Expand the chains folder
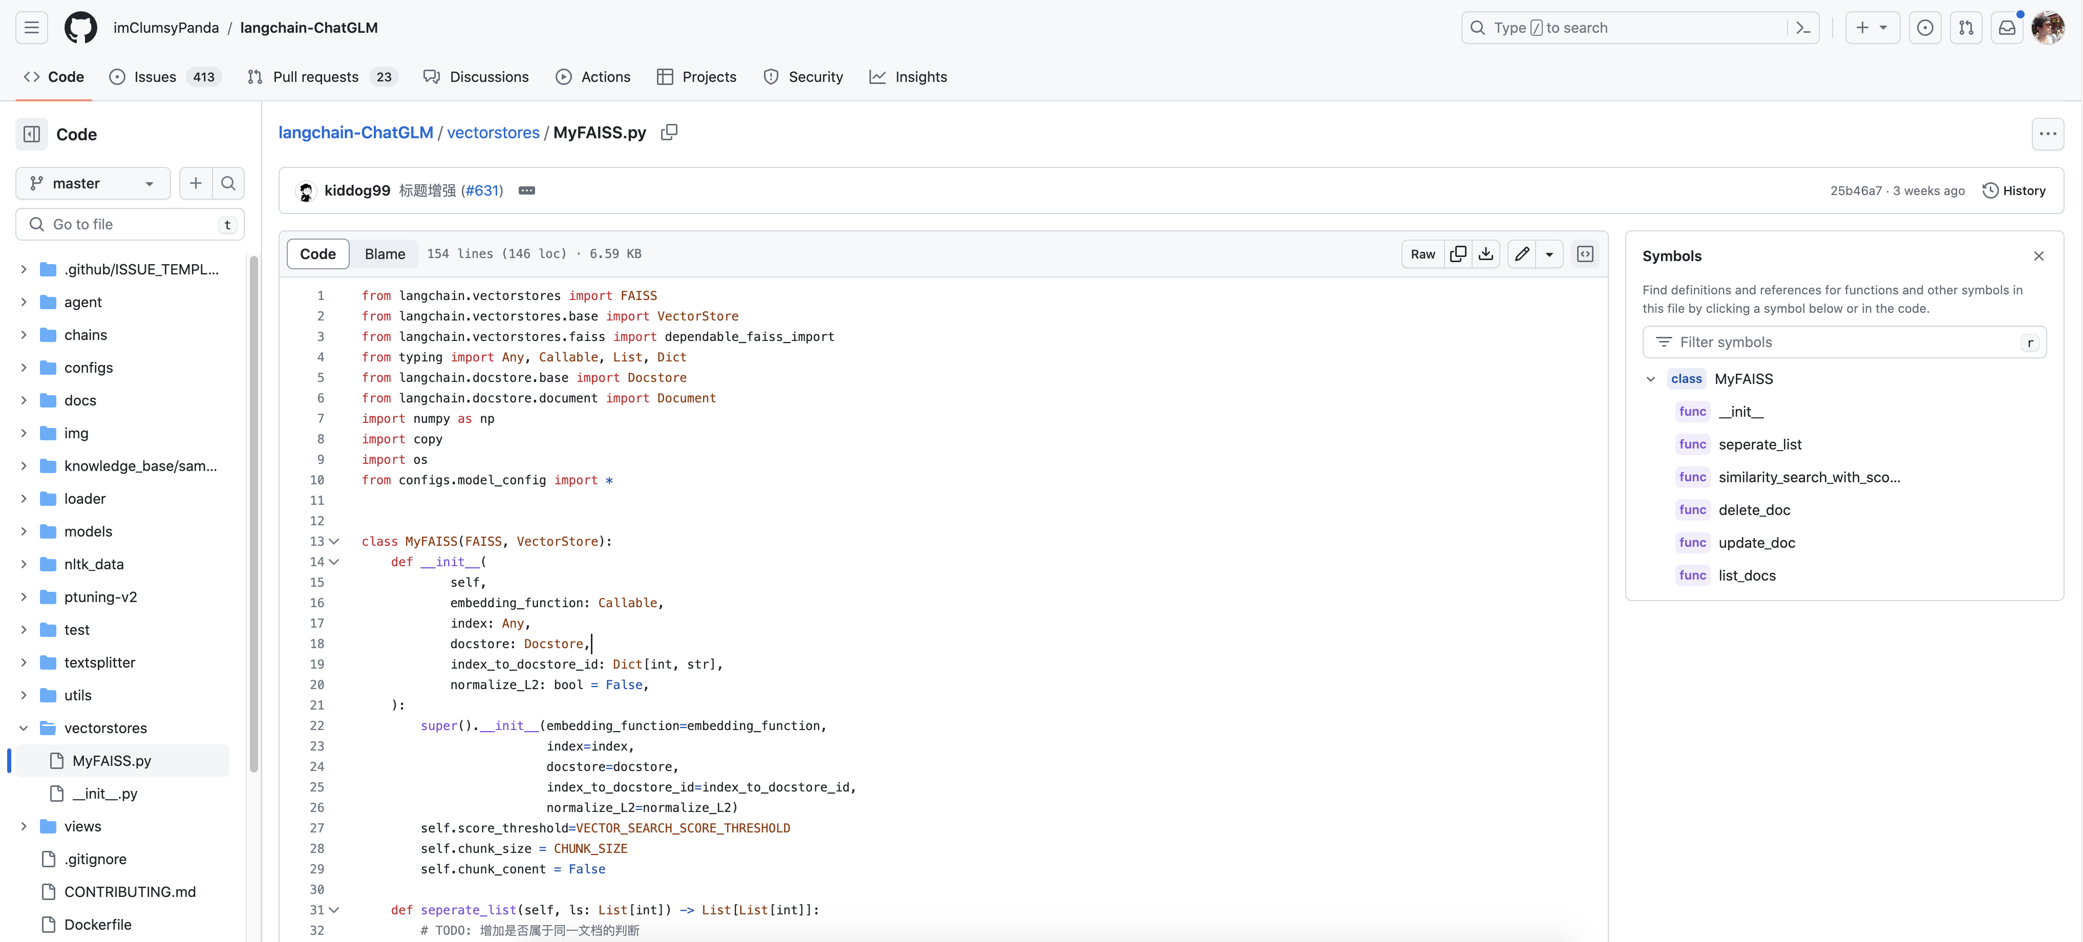 tap(24, 335)
